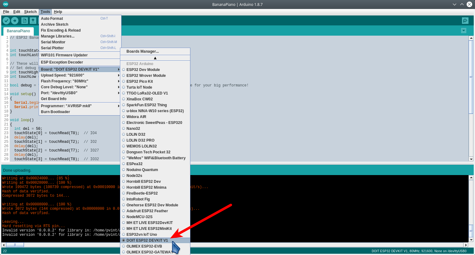475x255 pixels.
Task: Select Node32s board option
Action: point(155,176)
